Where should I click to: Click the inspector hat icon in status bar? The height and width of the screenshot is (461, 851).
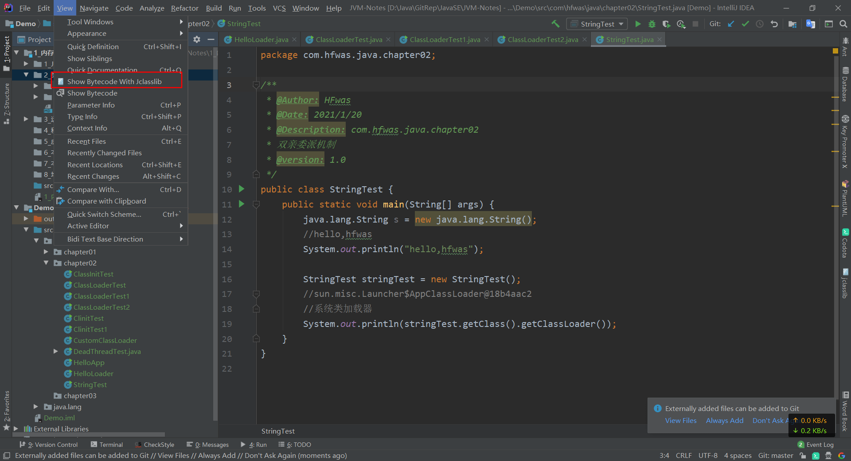tap(828, 456)
